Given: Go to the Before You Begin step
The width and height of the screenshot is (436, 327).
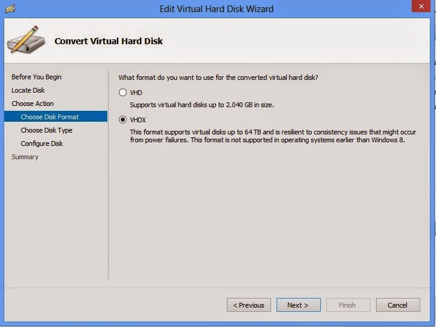Looking at the screenshot, I should 36,77.
